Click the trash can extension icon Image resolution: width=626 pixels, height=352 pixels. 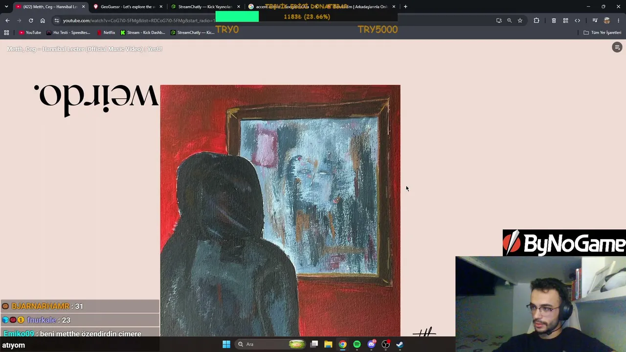(554, 21)
